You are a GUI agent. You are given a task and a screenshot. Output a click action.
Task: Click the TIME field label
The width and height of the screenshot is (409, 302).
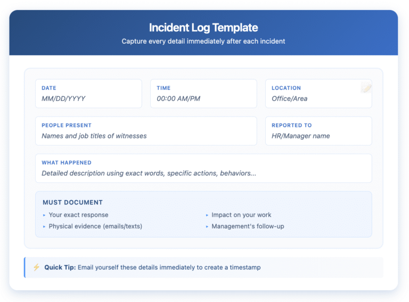coord(163,88)
